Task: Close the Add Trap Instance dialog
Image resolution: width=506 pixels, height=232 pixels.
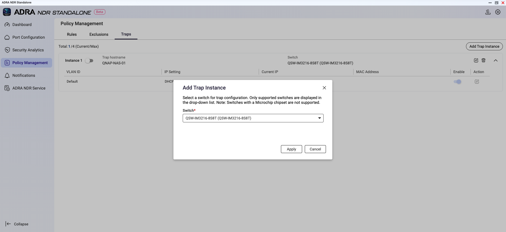Action: (x=324, y=88)
